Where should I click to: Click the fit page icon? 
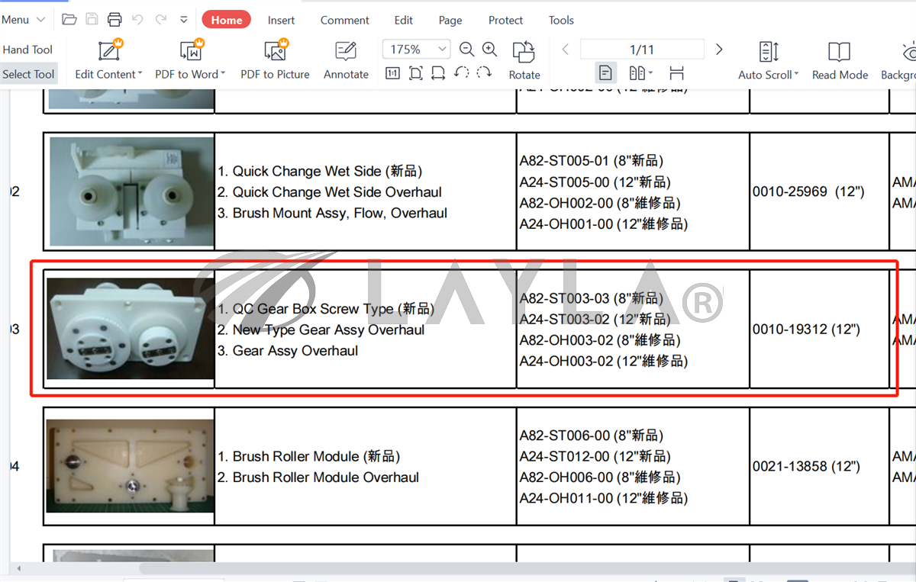[x=415, y=73]
